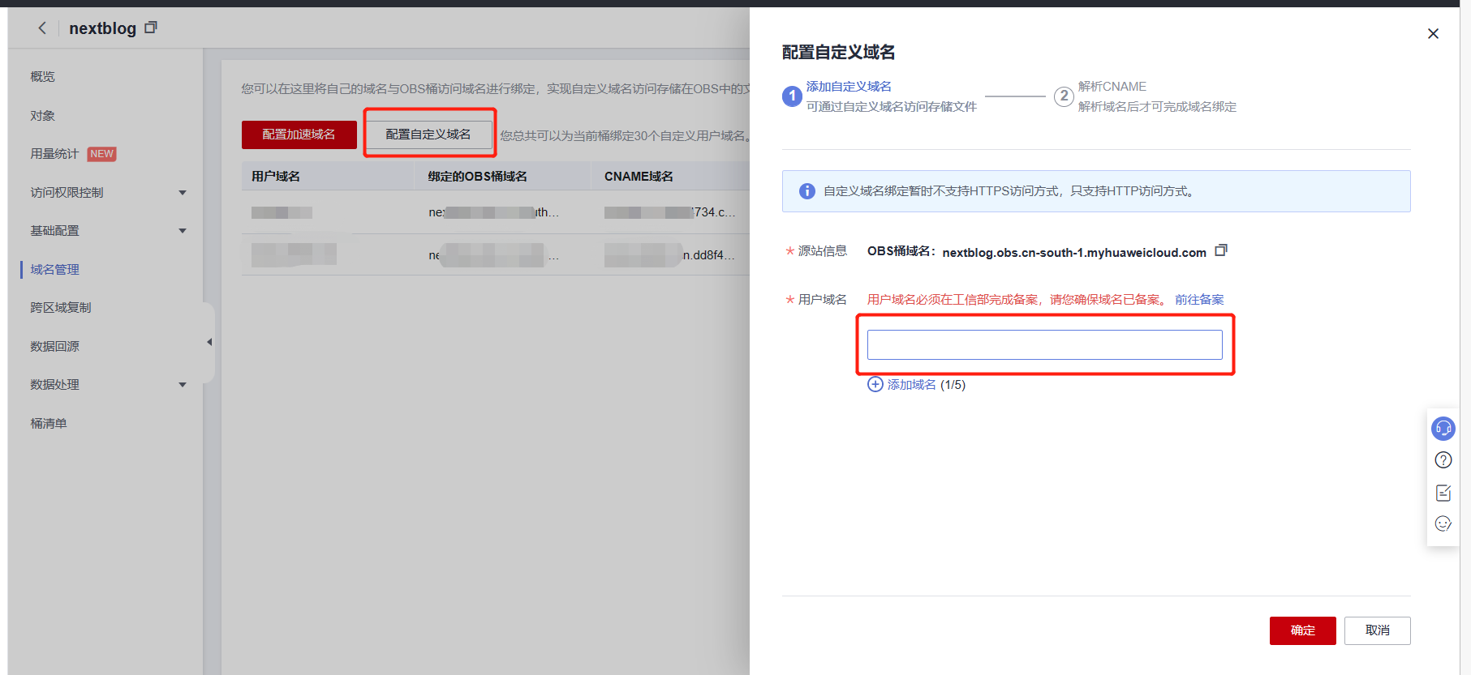Viewport: 1471px width, 675px height.
Task: Click the info icon in blue notice
Action: point(806,191)
